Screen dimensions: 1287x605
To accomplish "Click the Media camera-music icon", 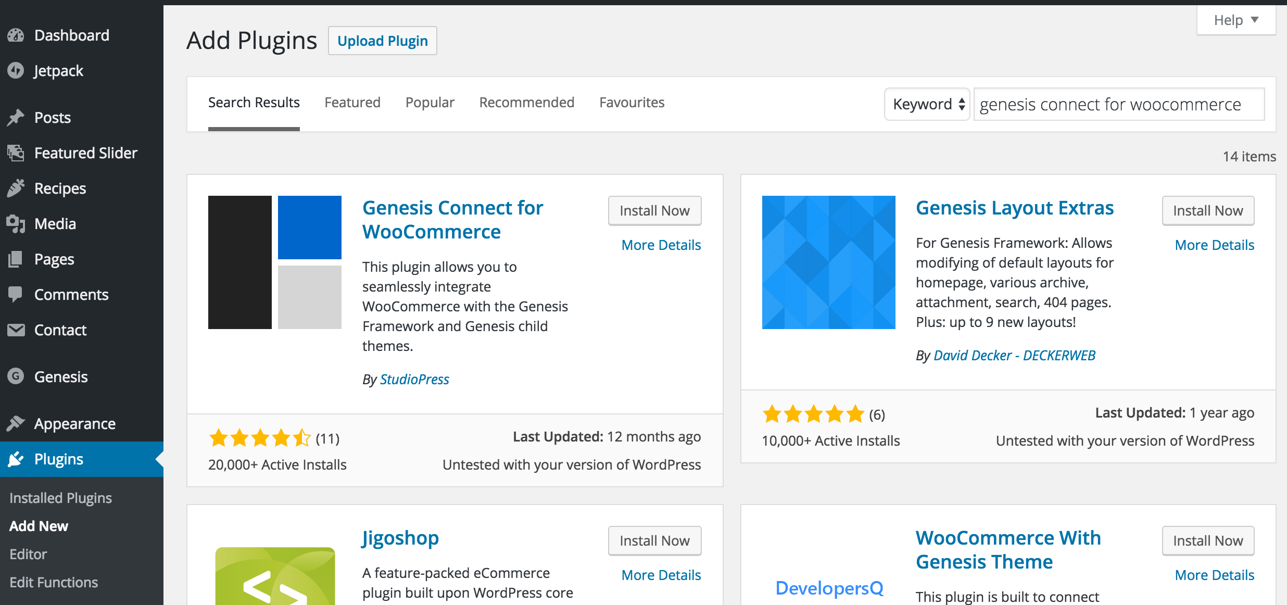I will [x=16, y=224].
